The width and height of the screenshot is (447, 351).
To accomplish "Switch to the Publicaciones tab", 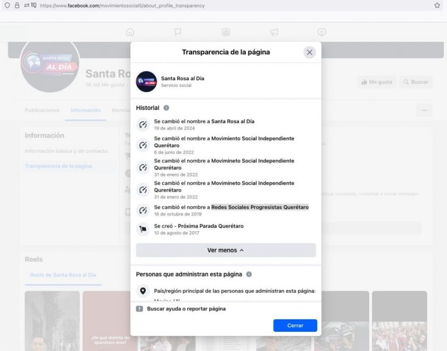I will pyautogui.click(x=42, y=111).
